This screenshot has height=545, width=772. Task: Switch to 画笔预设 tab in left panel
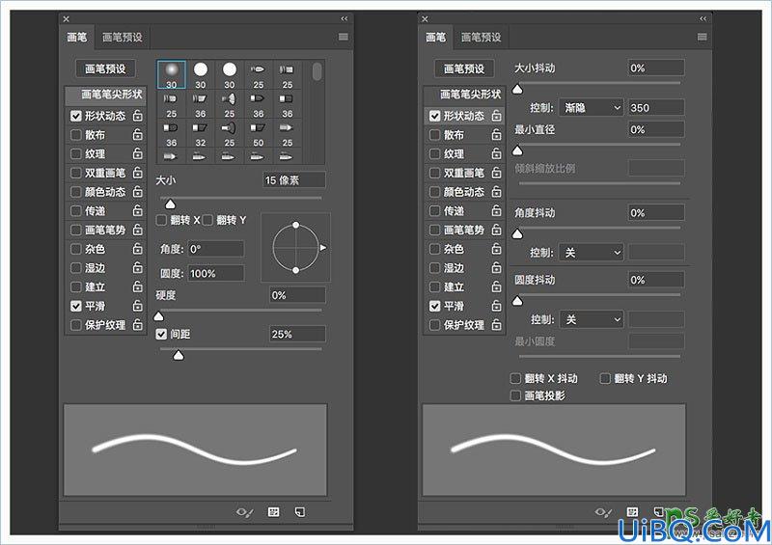(123, 37)
